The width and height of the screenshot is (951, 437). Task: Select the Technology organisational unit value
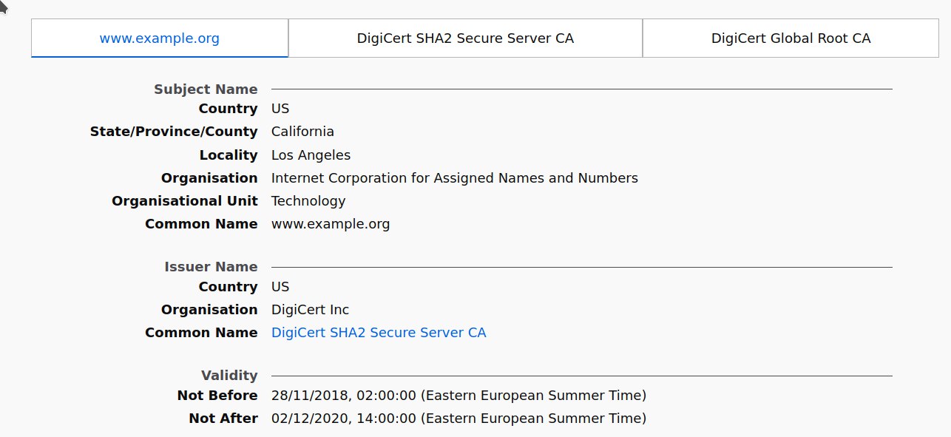[x=308, y=201]
